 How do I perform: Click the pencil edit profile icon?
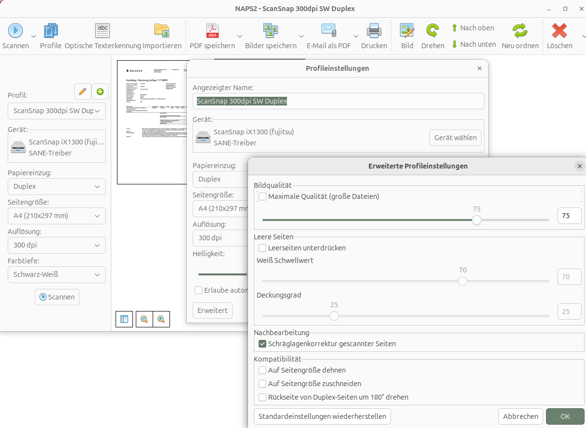(83, 91)
